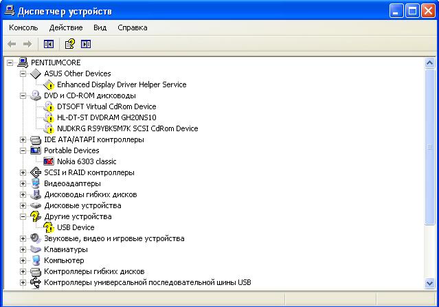Select the USB Device label
Image resolution: width=439 pixels, height=307 pixels.
click(x=76, y=227)
